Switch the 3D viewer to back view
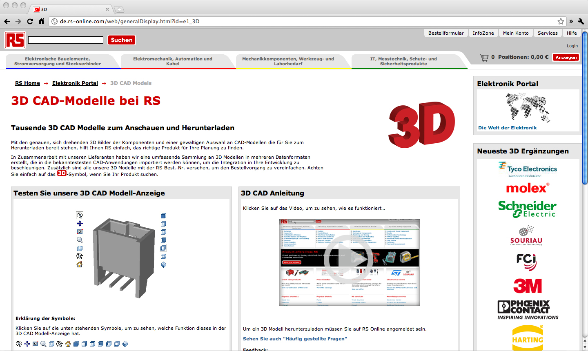 pos(163,240)
